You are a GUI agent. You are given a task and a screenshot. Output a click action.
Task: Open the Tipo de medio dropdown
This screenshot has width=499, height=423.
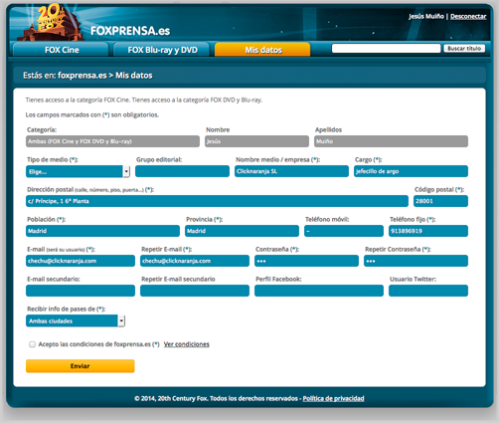click(78, 171)
